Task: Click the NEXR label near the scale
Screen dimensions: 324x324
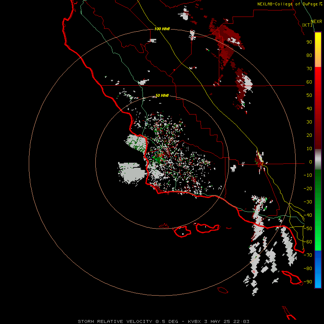Action: 316,22
